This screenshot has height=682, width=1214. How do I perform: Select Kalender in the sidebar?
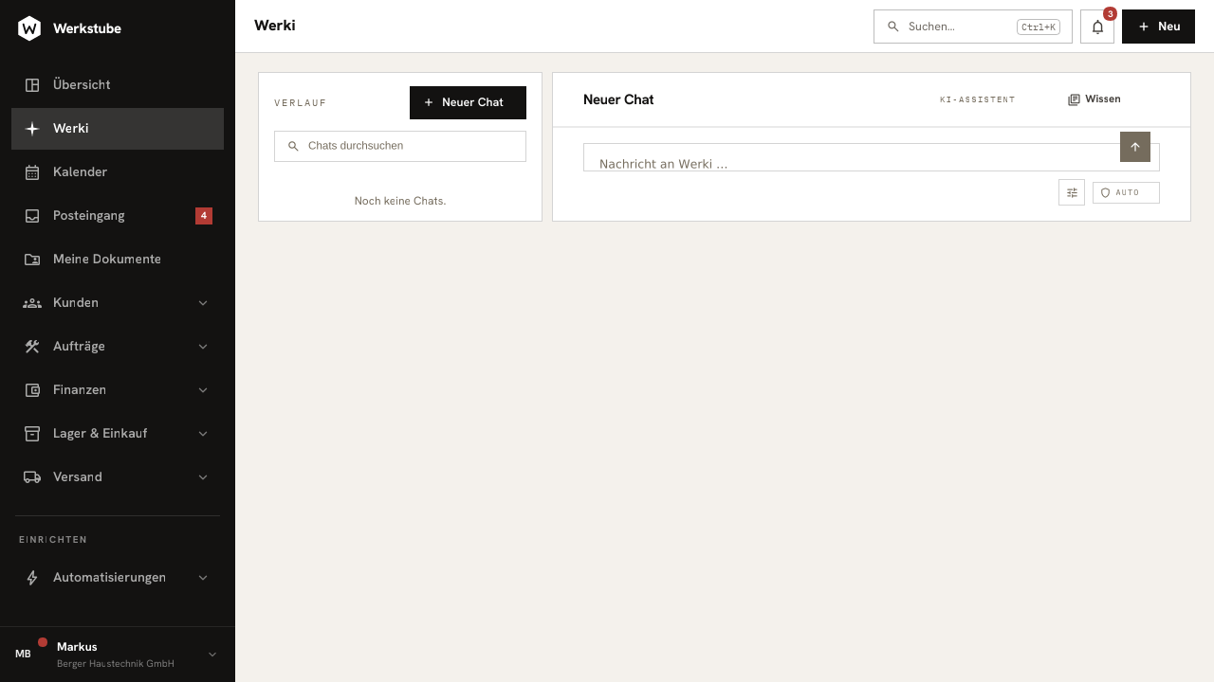pyautogui.click(x=118, y=172)
